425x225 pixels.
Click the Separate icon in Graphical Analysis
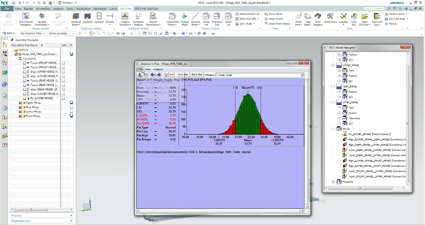coord(88,18)
